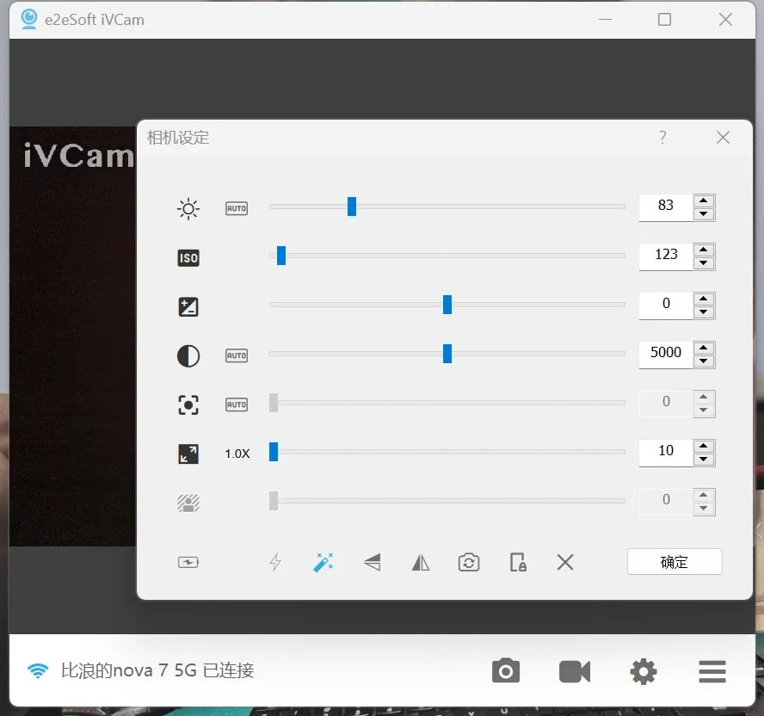Click the background blur portrait icon

coord(188,503)
